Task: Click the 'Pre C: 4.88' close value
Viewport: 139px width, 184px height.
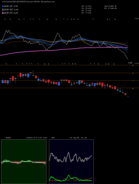Action: [x=86, y=13]
